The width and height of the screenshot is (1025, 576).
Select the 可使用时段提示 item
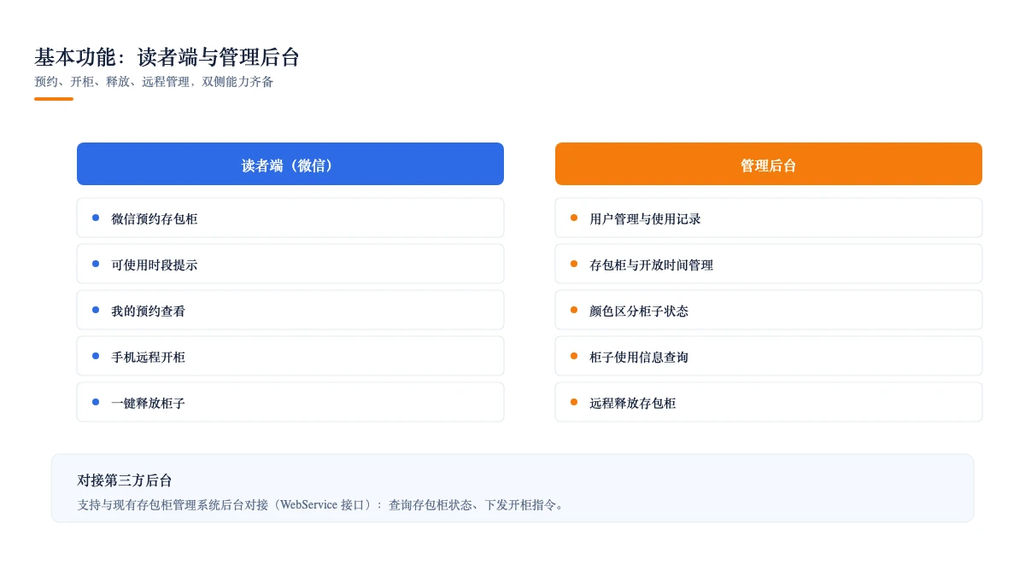(x=290, y=264)
